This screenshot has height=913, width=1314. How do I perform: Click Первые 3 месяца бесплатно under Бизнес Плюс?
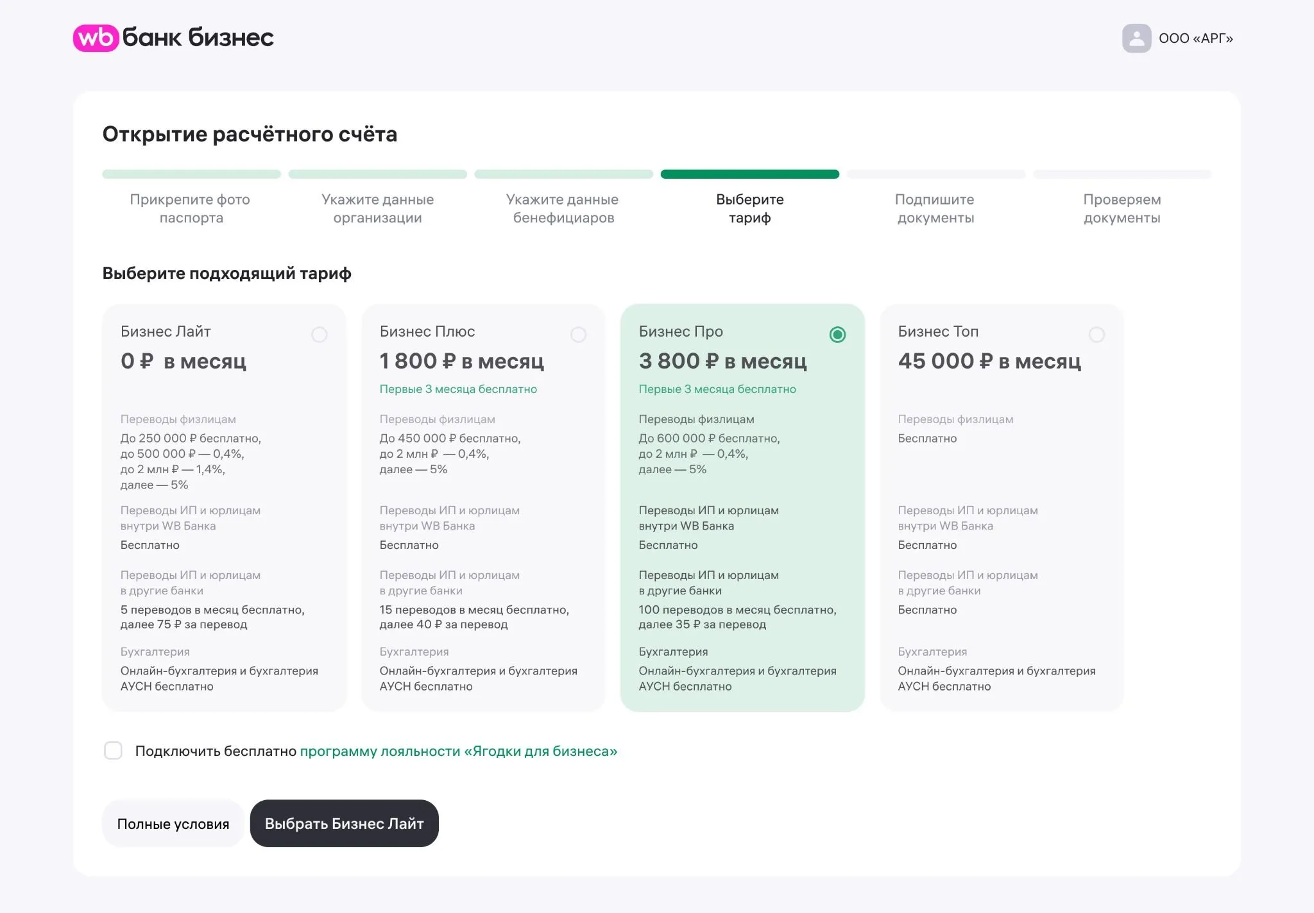pos(458,389)
